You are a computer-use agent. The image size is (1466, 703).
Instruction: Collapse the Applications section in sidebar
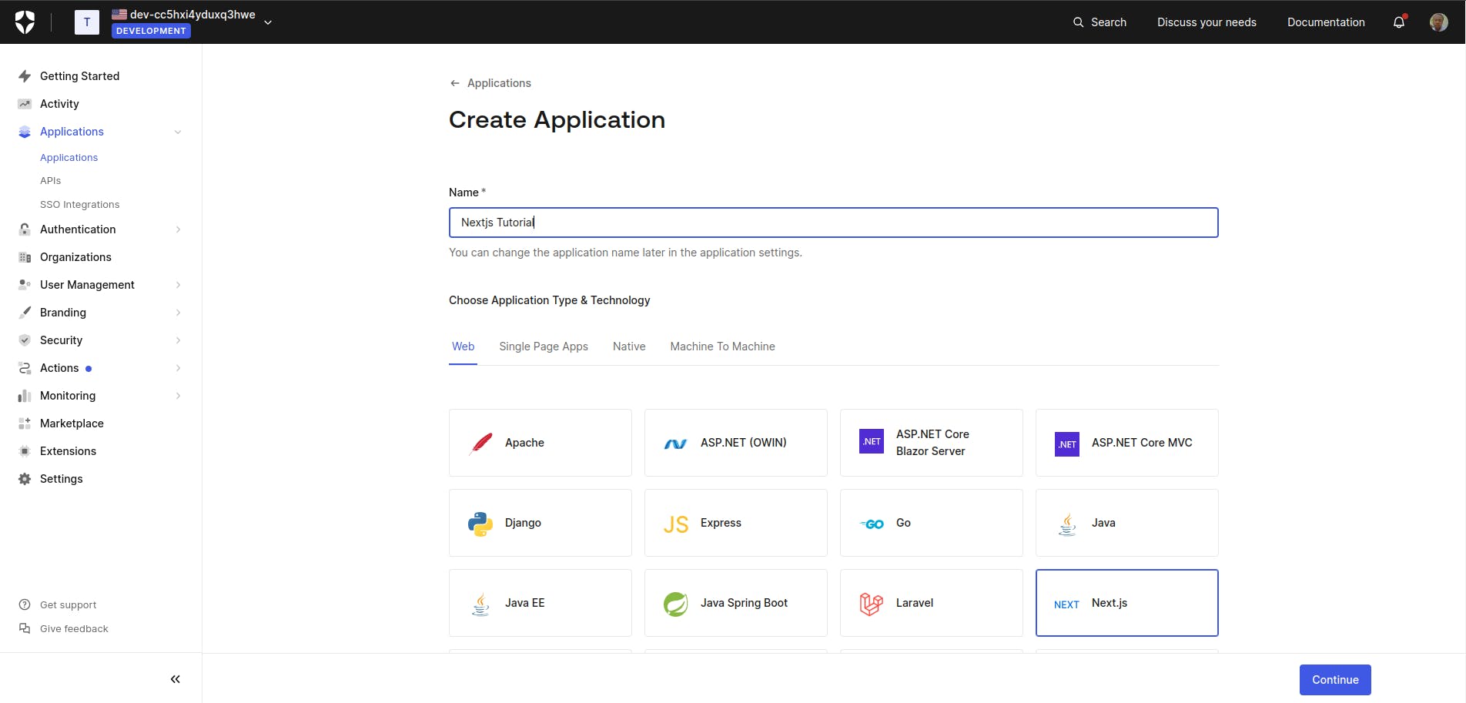pyautogui.click(x=178, y=132)
